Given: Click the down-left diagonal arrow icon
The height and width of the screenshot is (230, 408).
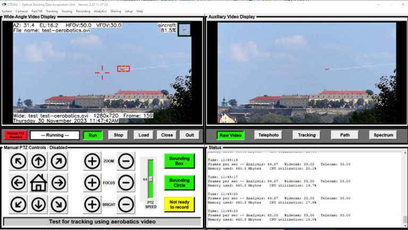Looking at the screenshot, I should click(x=19, y=204).
